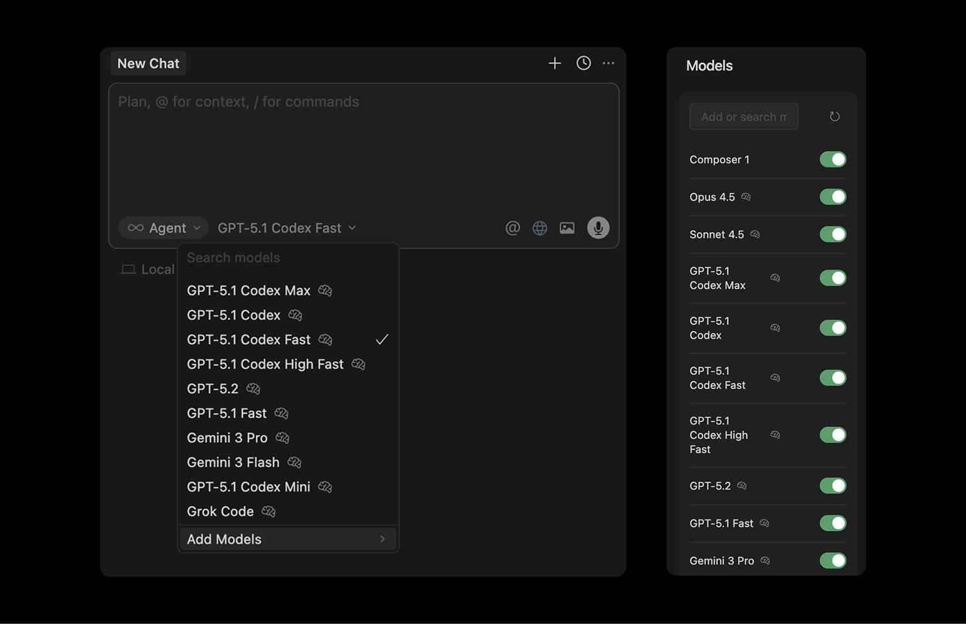Click brain icon beside GPT-5.2 in dropdown list
The width and height of the screenshot is (966, 624).
253,389
